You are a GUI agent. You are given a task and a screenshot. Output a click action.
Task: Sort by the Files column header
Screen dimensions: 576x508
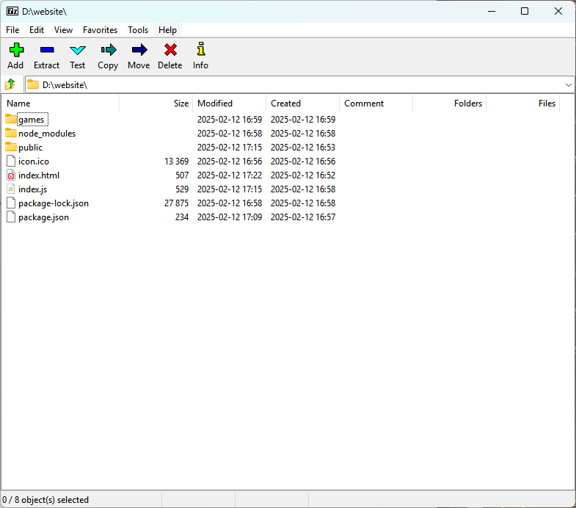pos(523,104)
